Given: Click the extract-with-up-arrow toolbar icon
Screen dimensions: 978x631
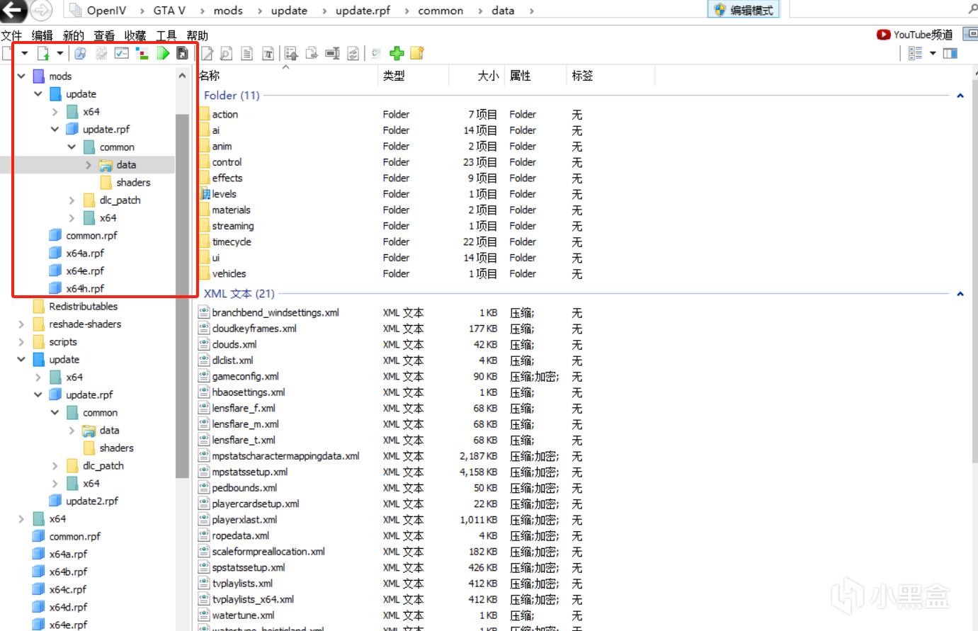Looking at the screenshot, I should click(291, 53).
